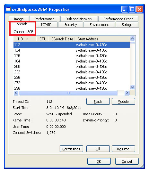Click the horizontal scroll-left arrow

[16, 93]
